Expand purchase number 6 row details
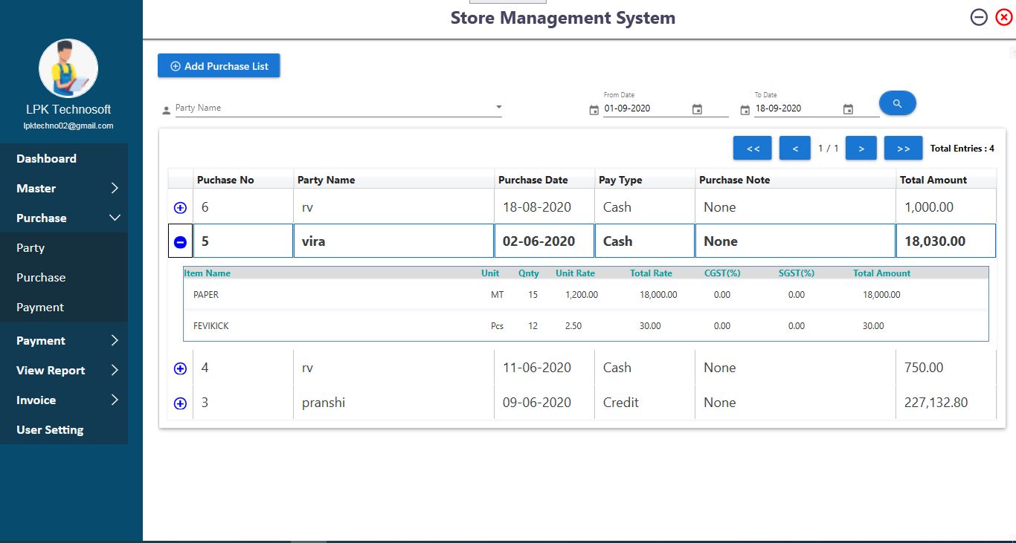 pos(180,208)
